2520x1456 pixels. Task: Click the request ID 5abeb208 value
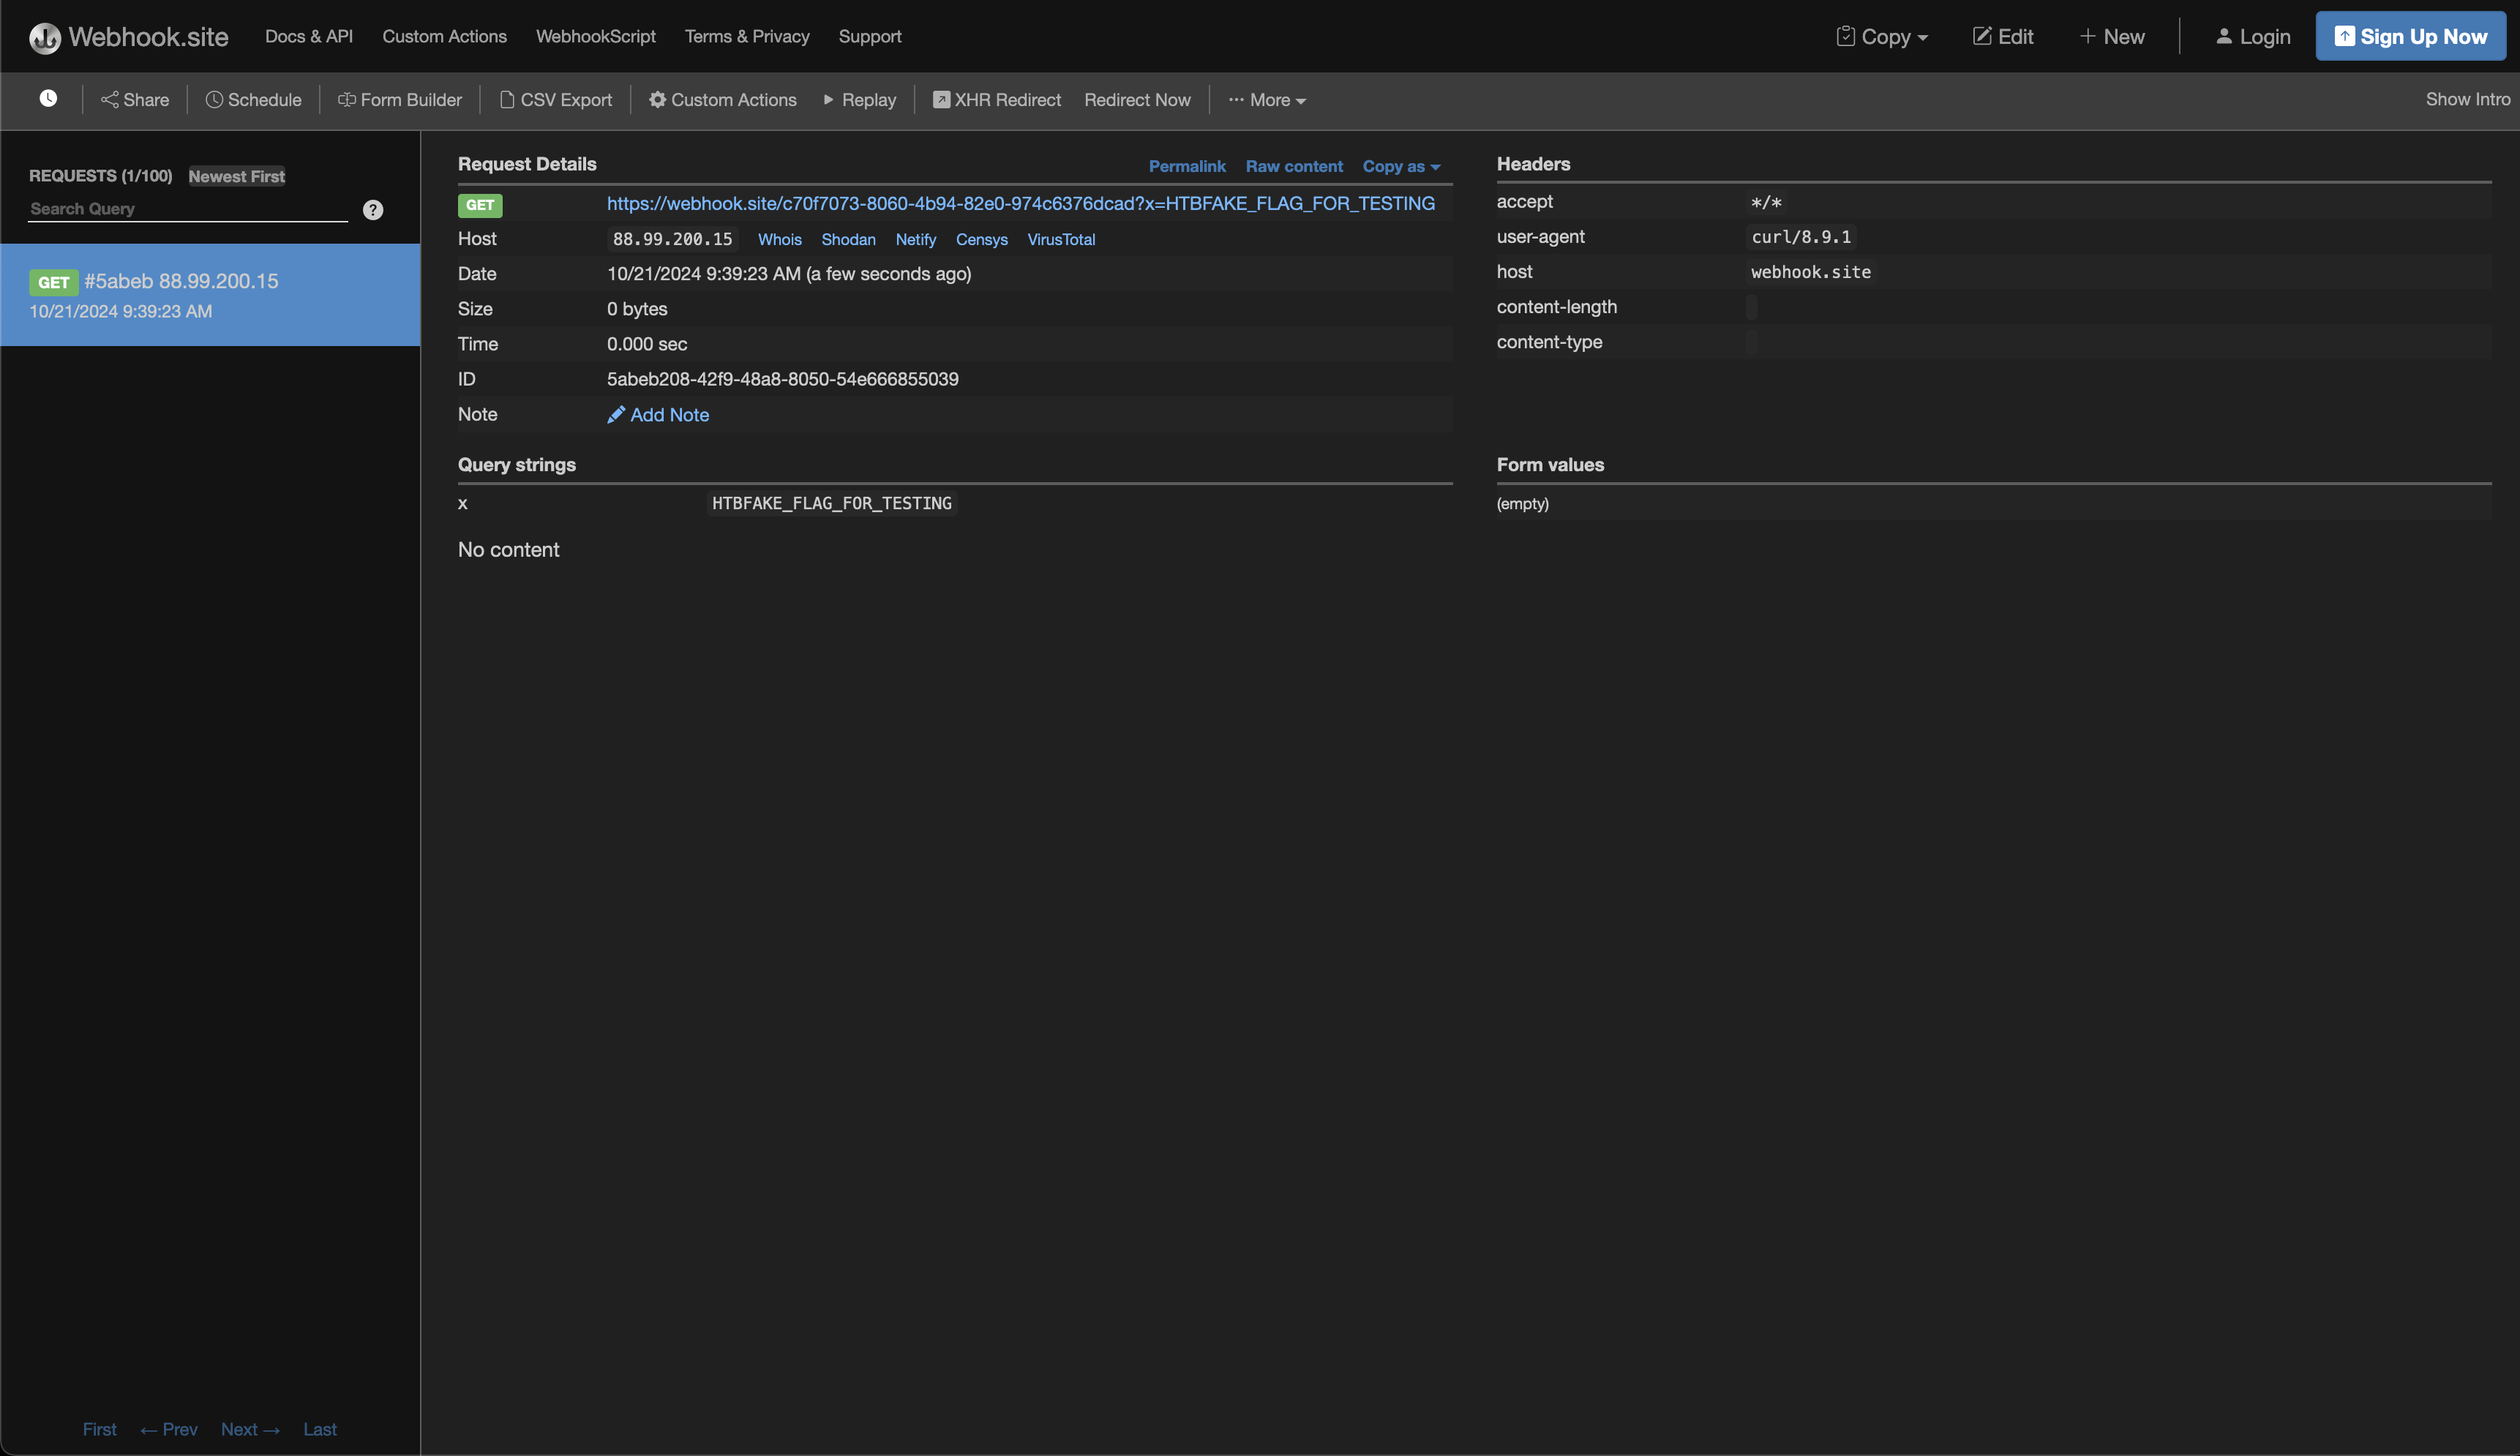783,379
